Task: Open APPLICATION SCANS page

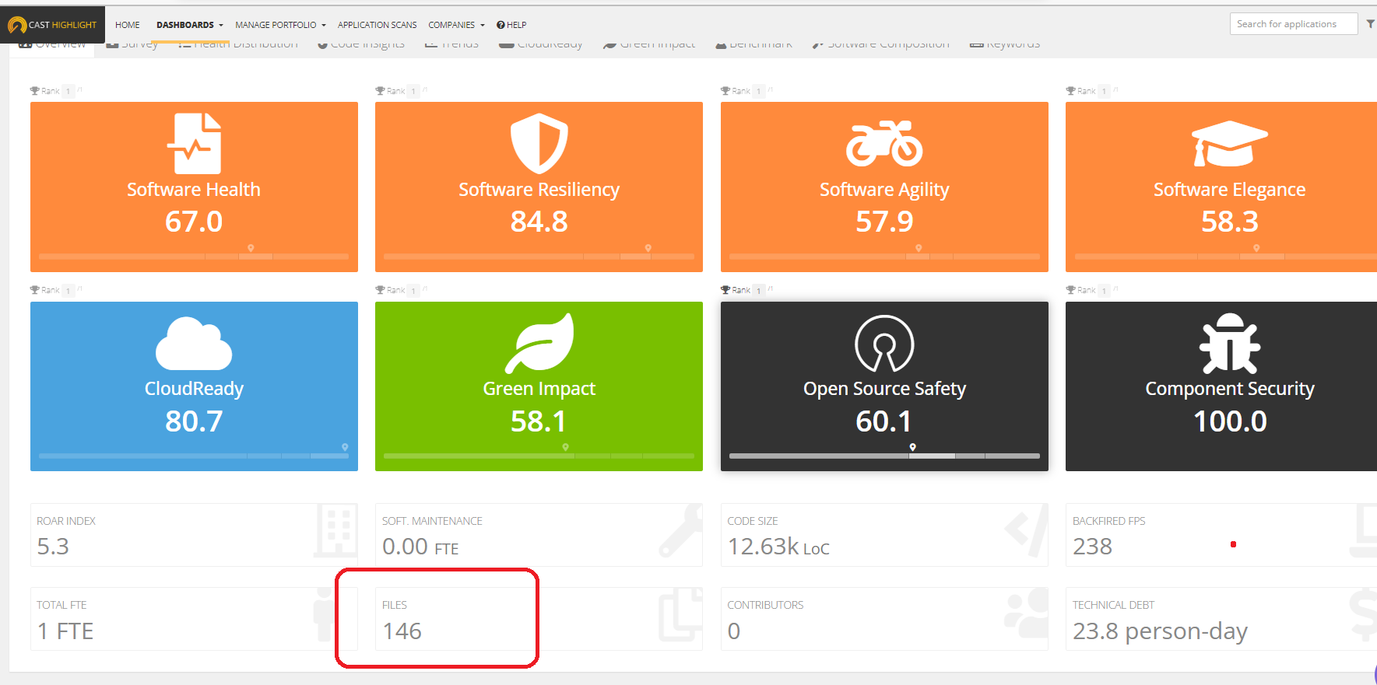Action: [x=377, y=25]
